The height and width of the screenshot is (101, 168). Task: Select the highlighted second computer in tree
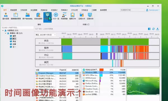tap(13, 39)
